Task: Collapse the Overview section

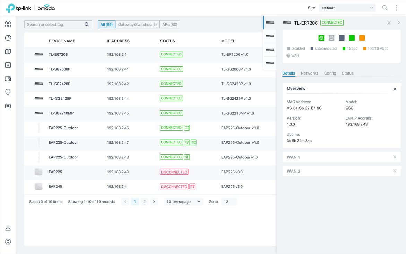Action: [x=395, y=89]
